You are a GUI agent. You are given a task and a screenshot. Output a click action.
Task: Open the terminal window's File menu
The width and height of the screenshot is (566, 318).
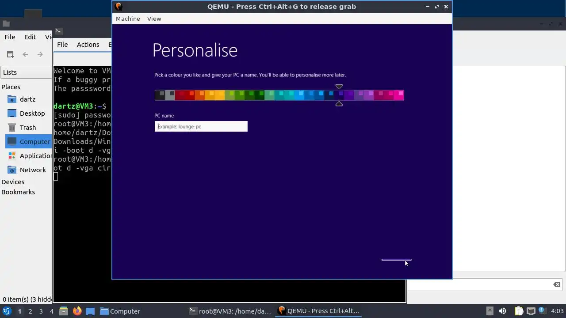point(62,44)
